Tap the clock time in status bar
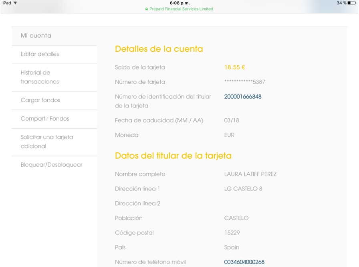359x267 pixels. [179, 3]
